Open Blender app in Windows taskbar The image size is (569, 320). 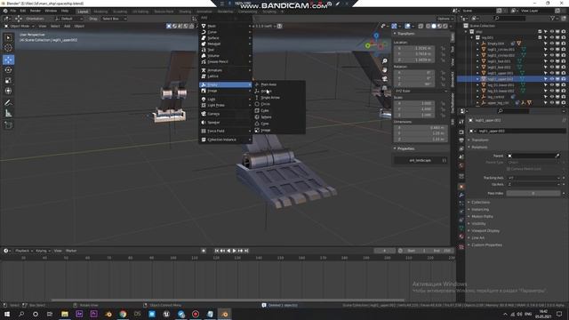tap(225, 314)
